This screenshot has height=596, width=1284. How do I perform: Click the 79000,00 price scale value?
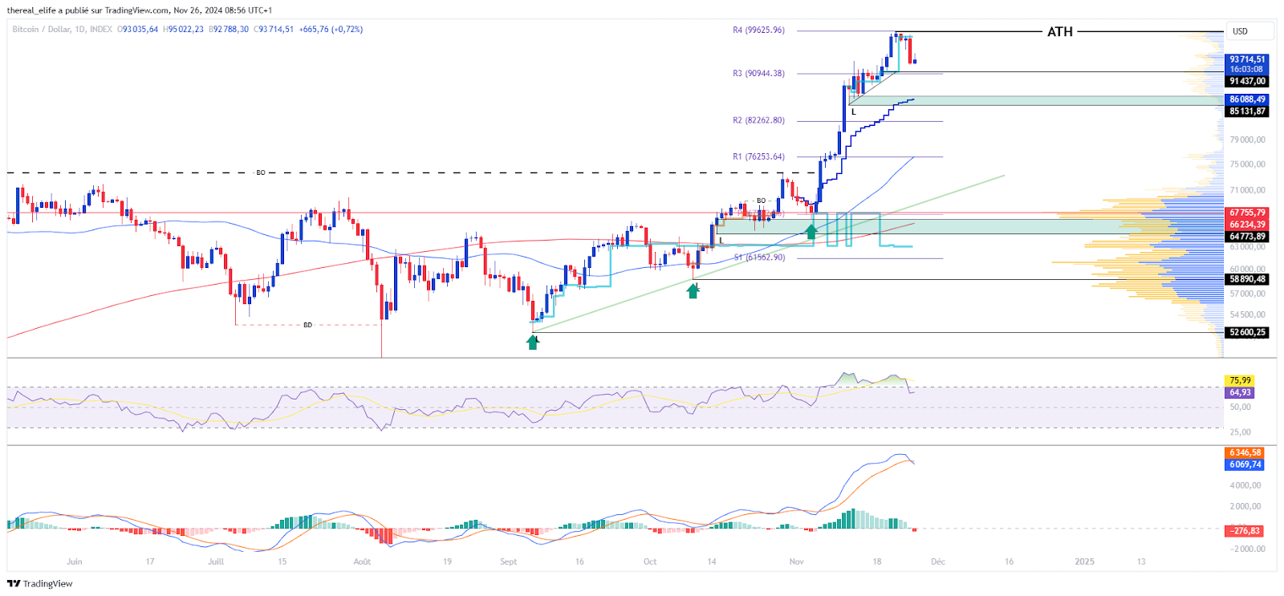[x=1247, y=140]
